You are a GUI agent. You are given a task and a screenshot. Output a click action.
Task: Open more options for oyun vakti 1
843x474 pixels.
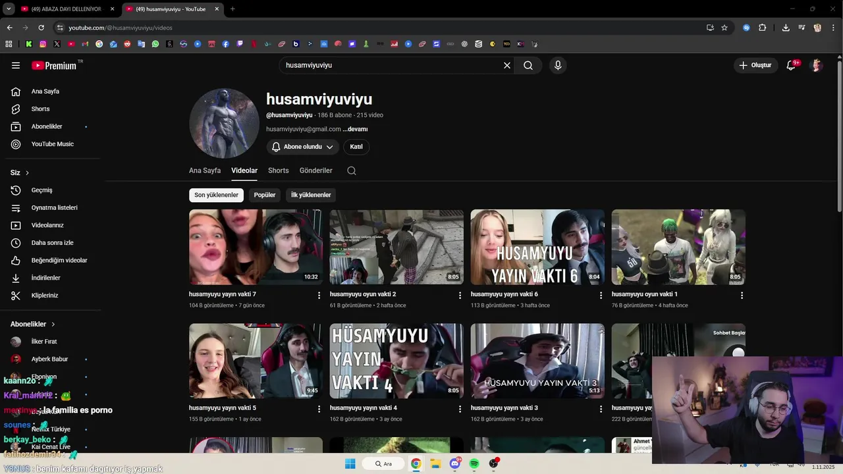click(x=742, y=296)
